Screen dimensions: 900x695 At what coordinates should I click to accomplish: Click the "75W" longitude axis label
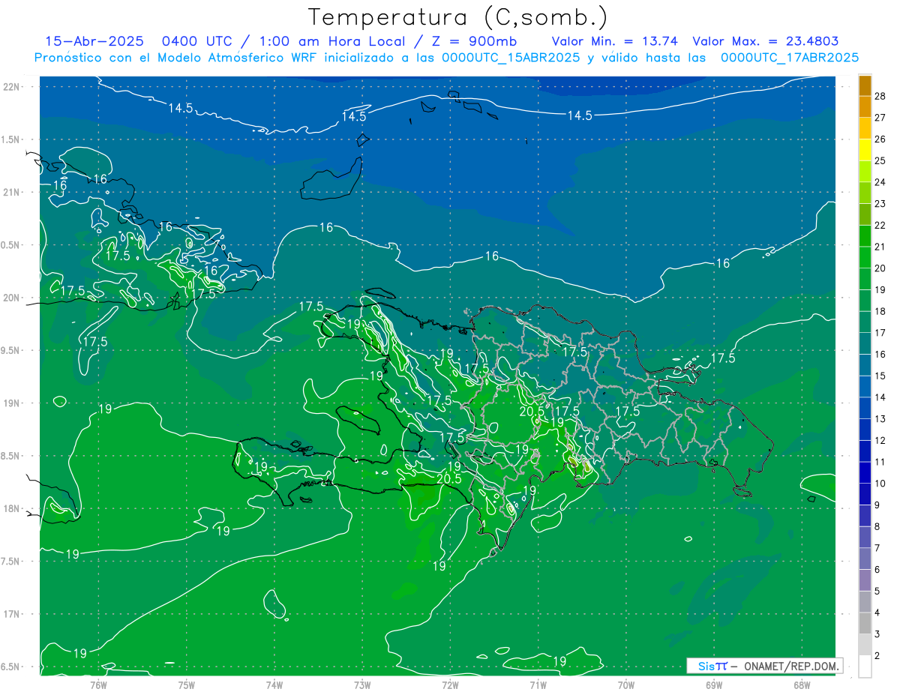[x=187, y=685]
